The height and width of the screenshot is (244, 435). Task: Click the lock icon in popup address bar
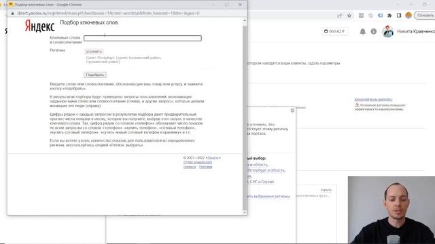[12, 14]
